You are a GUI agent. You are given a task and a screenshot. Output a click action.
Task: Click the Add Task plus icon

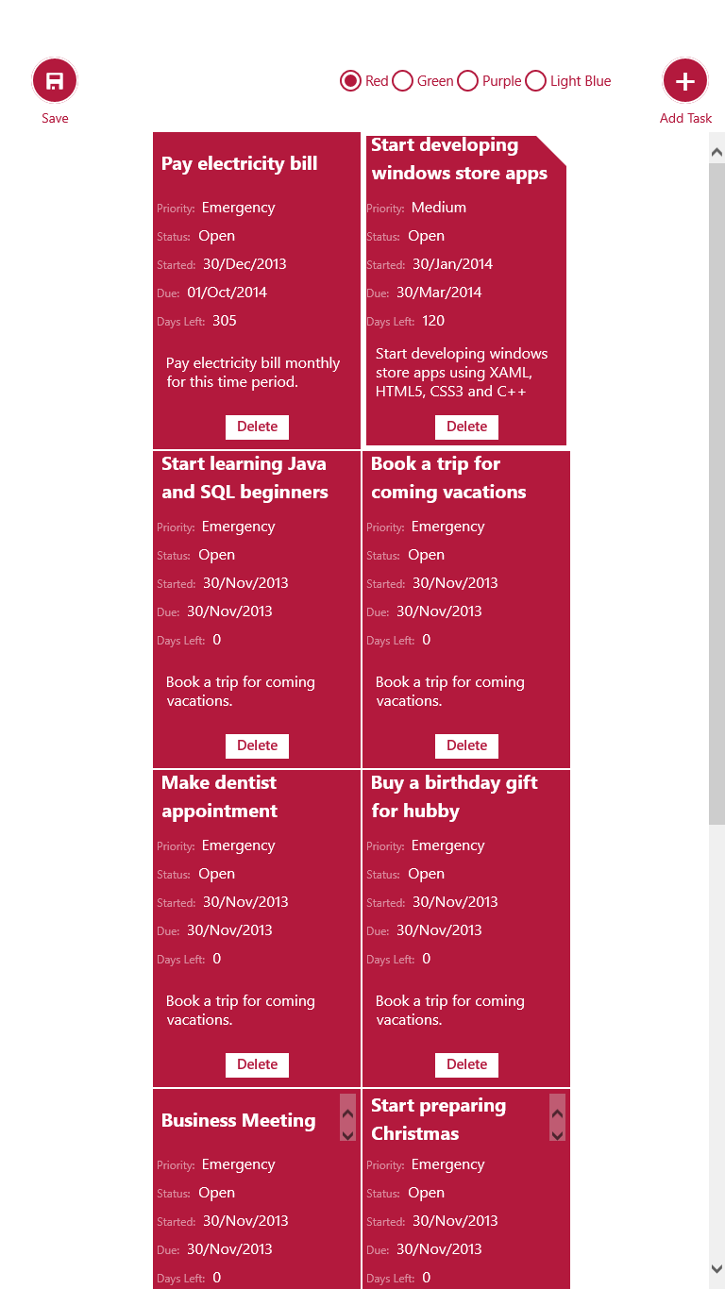coord(685,81)
